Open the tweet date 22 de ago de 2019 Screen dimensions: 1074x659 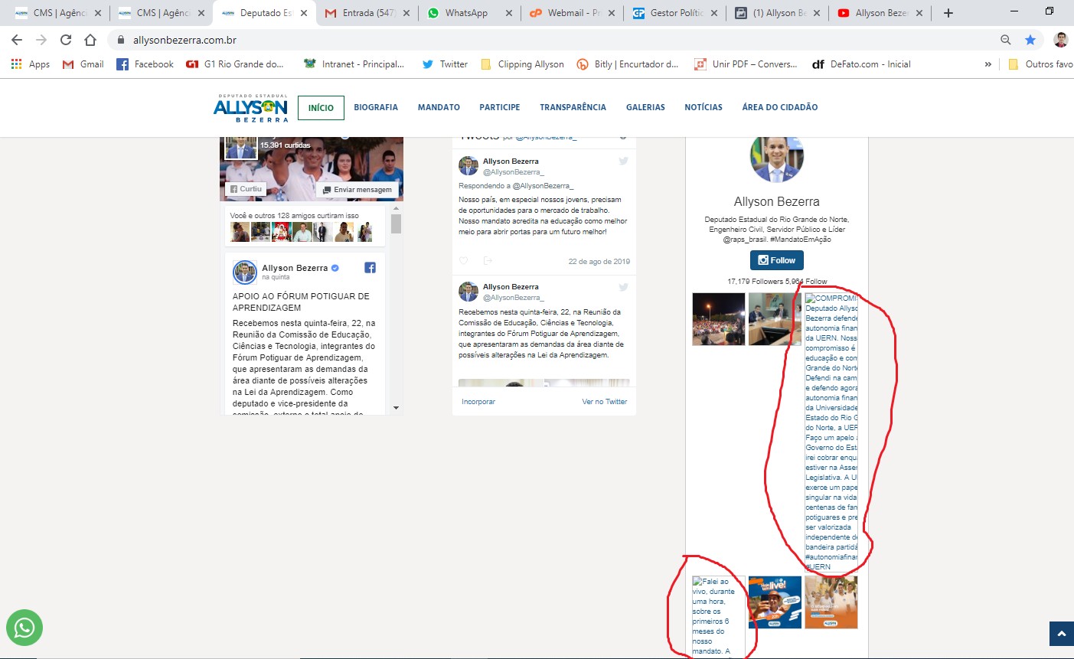coord(599,262)
